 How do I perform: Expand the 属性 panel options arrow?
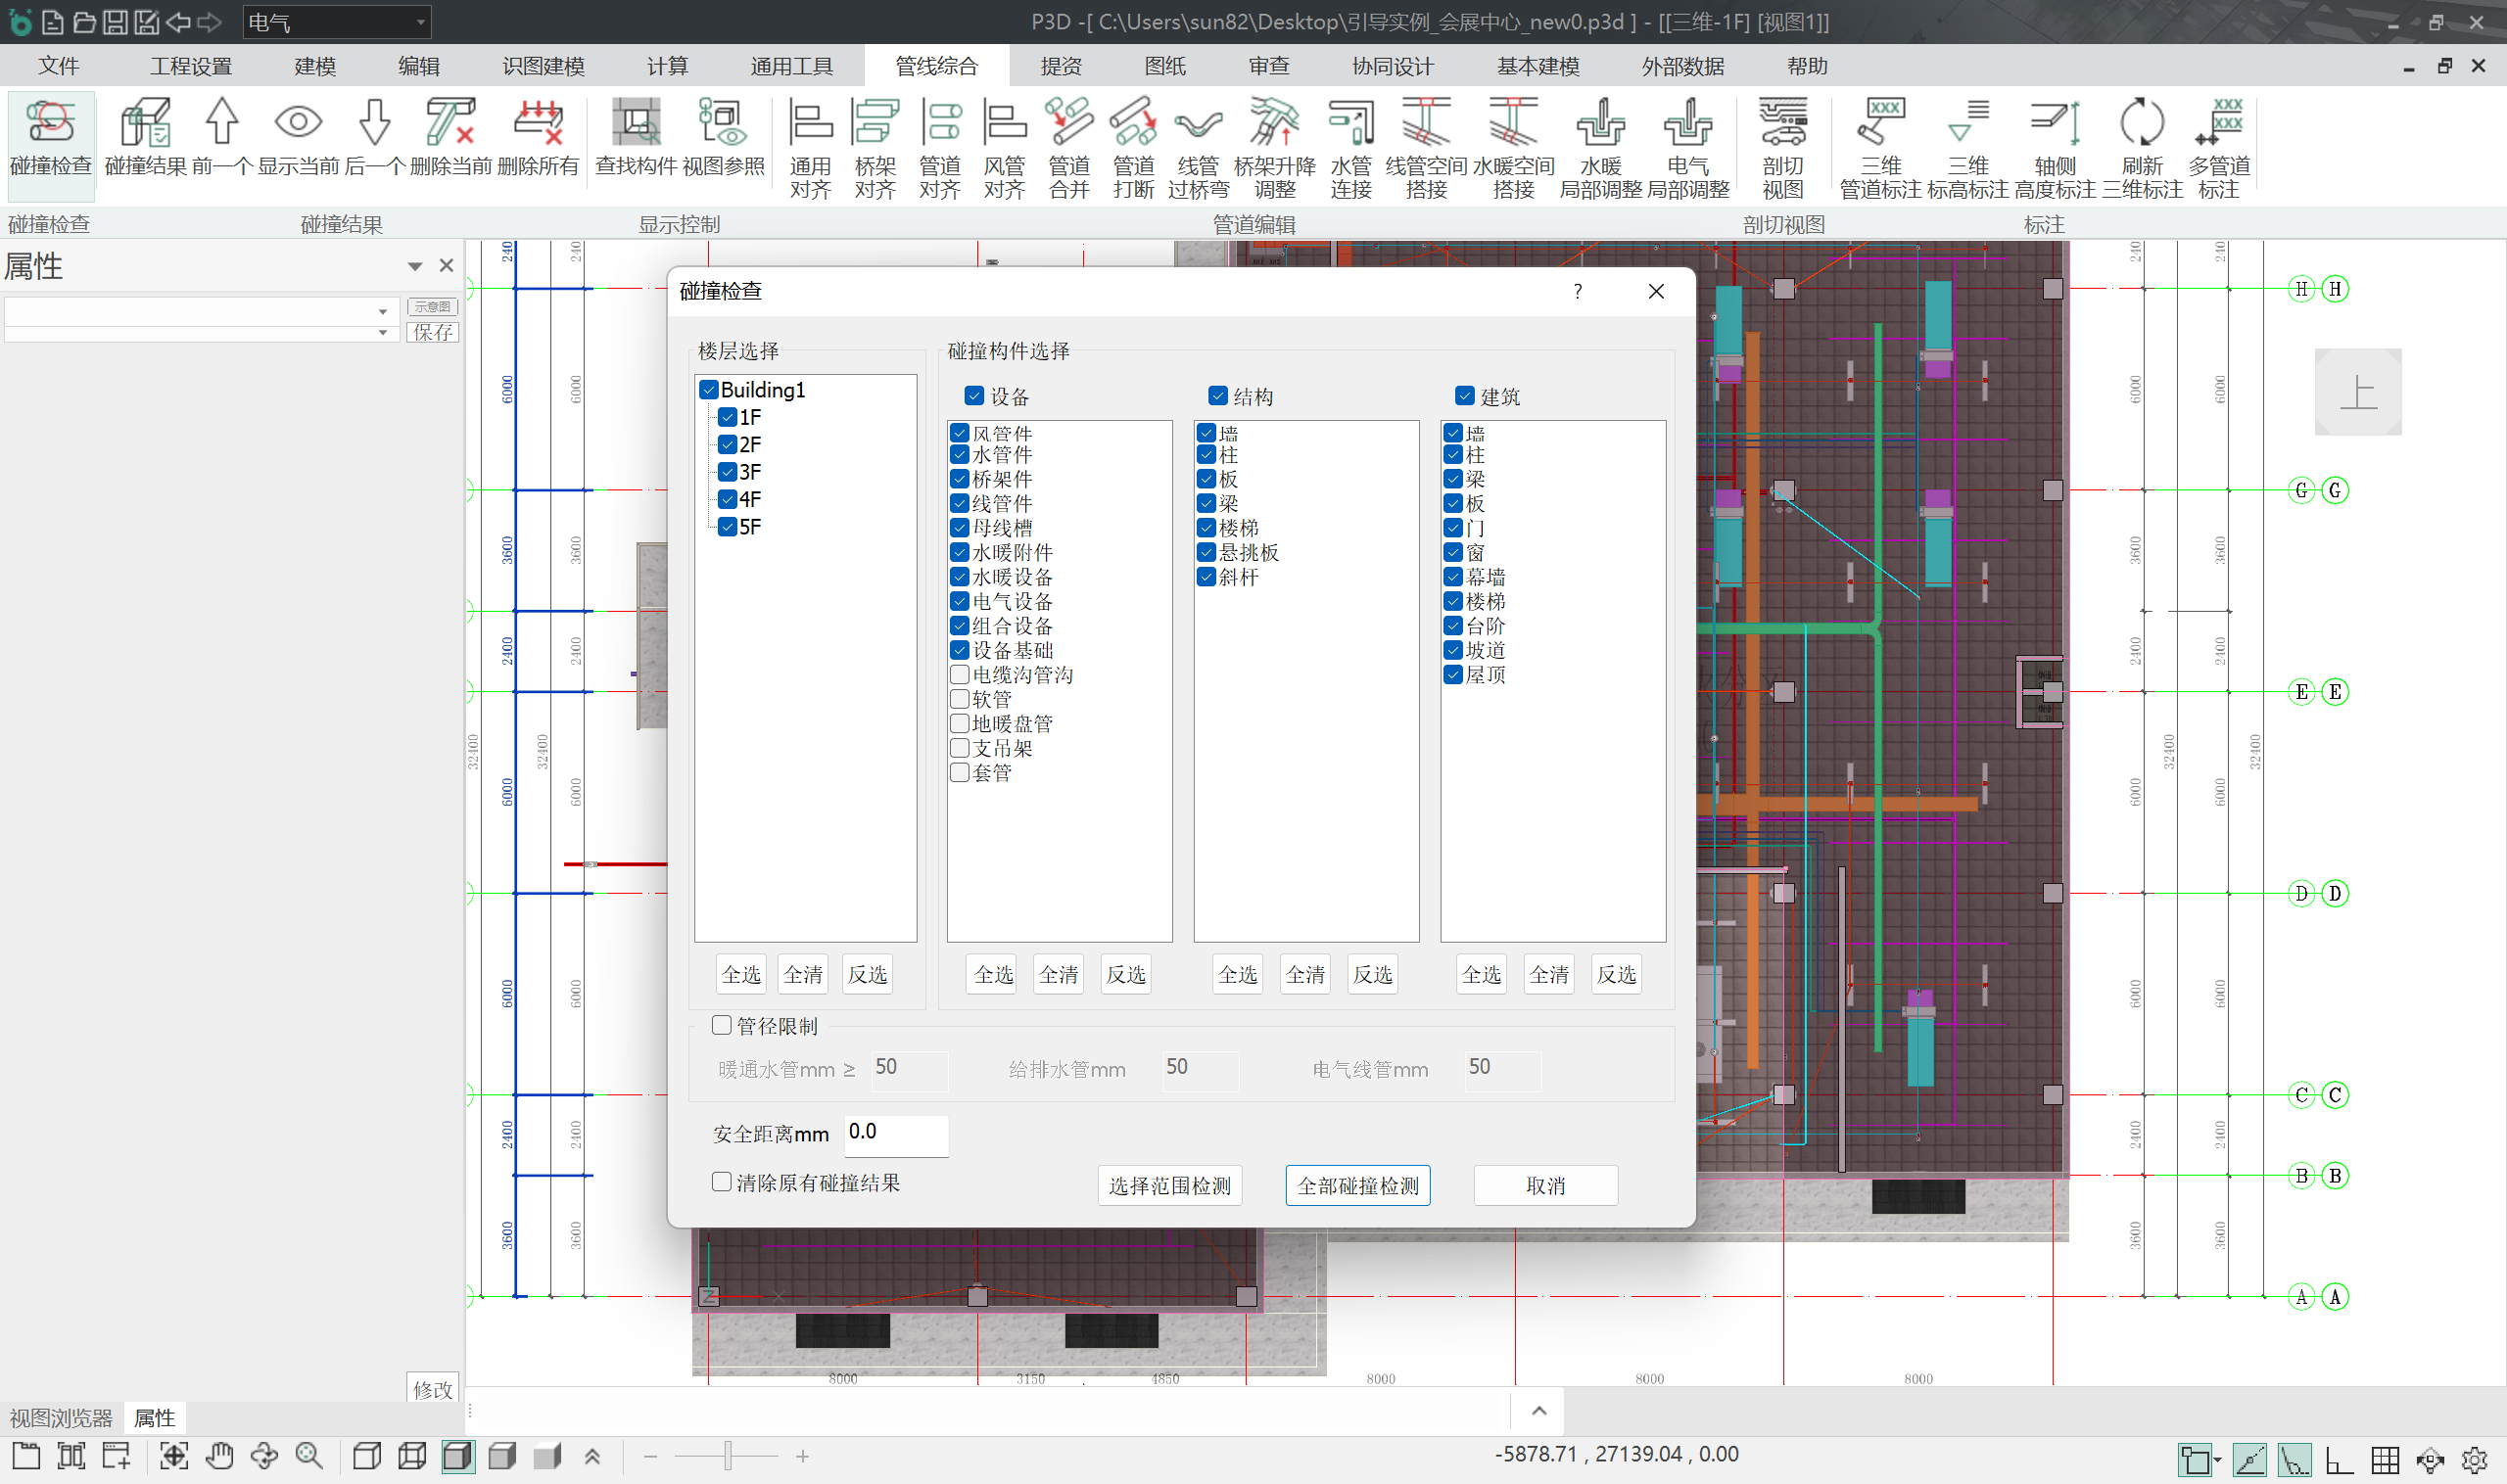[414, 266]
